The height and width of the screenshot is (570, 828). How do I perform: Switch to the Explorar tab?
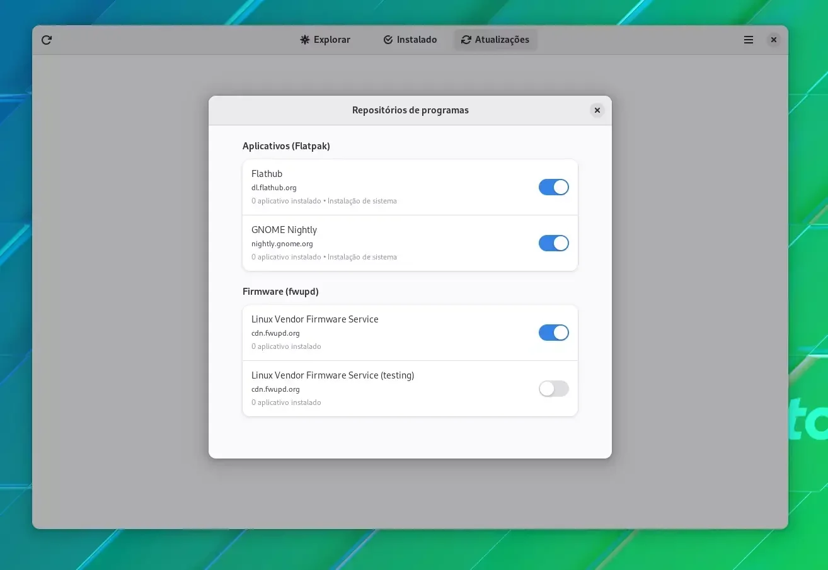click(325, 40)
